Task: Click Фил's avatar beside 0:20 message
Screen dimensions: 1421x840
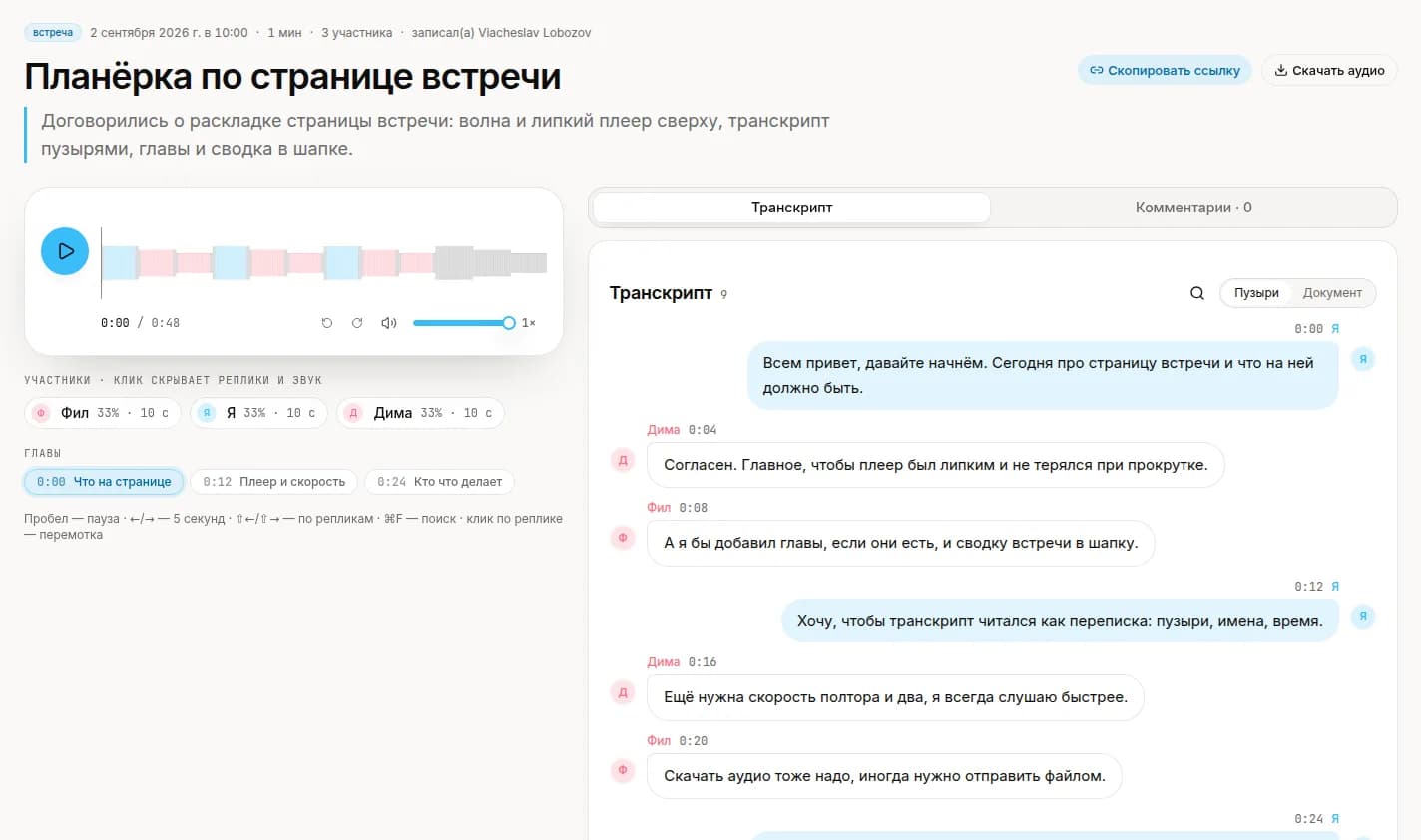Action: coord(623,770)
